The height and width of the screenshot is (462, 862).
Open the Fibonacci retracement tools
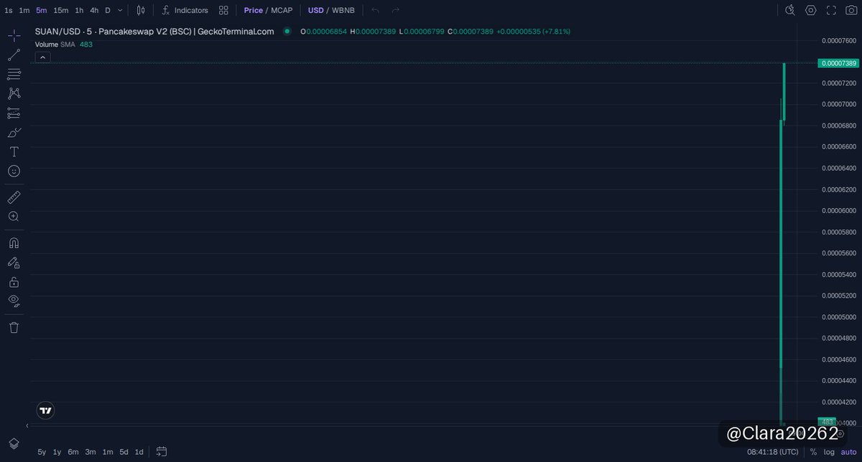click(14, 75)
